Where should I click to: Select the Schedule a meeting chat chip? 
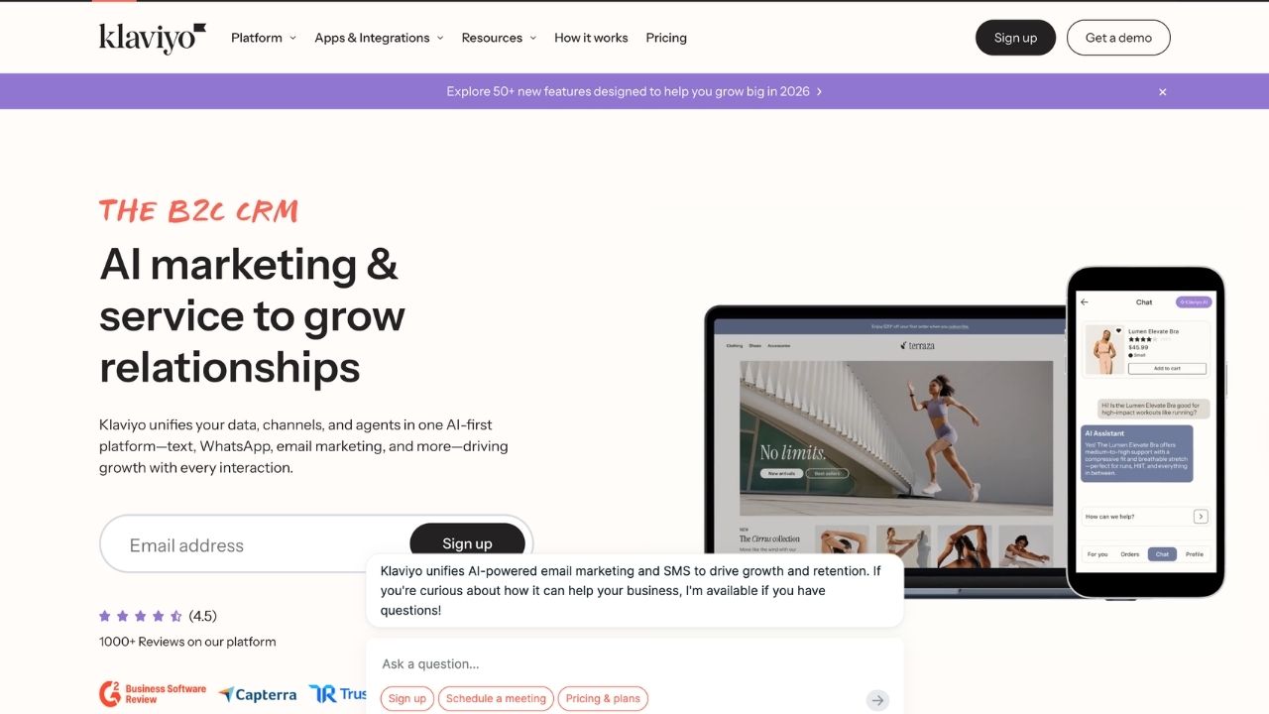click(x=496, y=698)
